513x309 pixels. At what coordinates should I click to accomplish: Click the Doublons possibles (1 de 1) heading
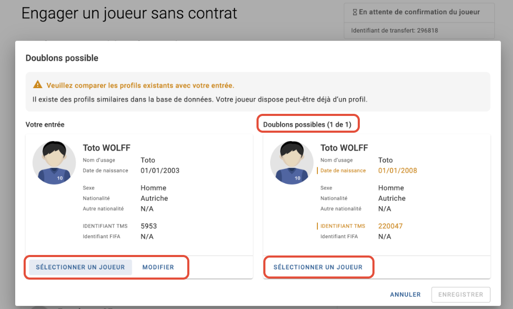tap(307, 125)
